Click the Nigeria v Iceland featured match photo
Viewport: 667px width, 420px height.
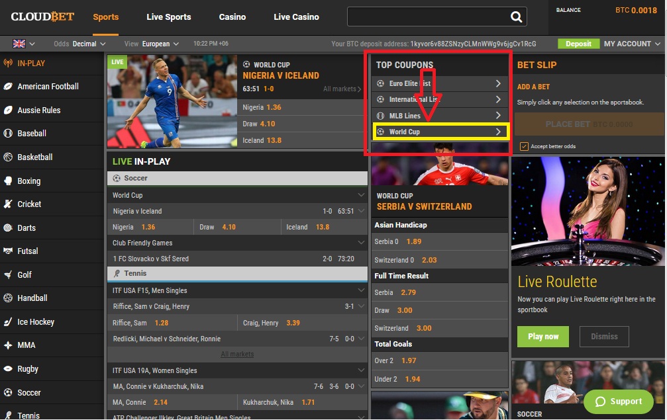(172, 101)
